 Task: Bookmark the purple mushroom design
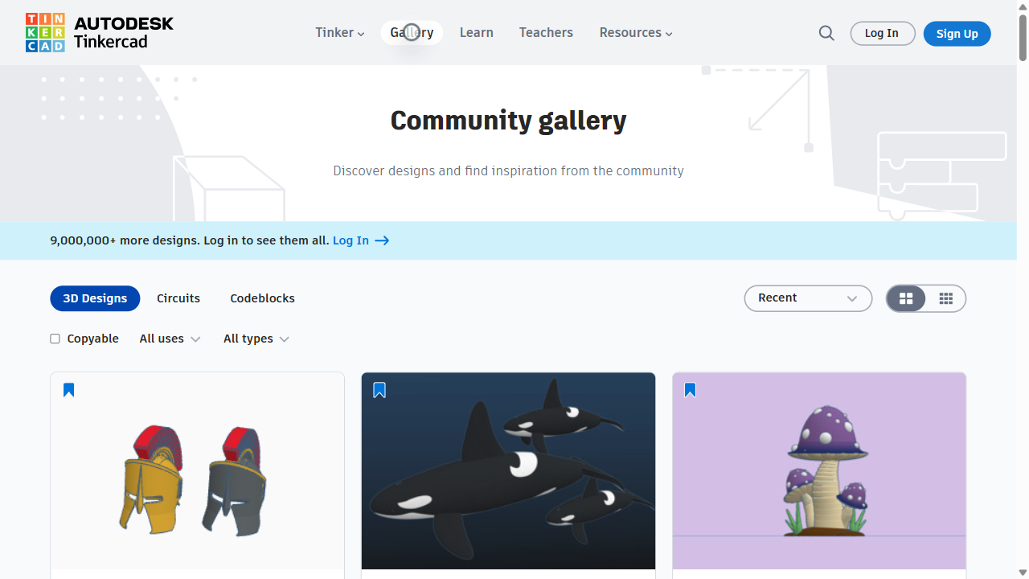coord(690,389)
